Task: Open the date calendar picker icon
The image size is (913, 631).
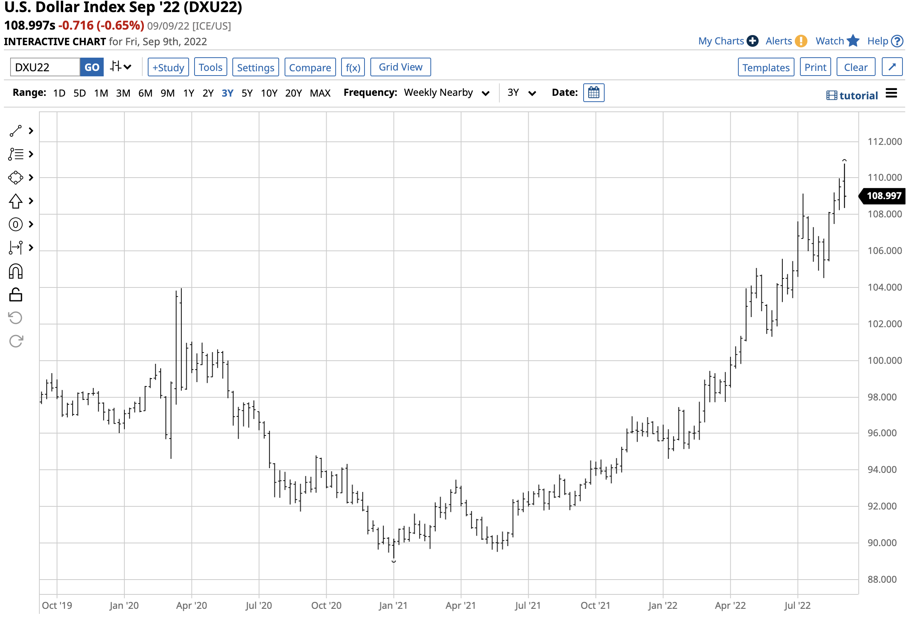Action: 593,93
